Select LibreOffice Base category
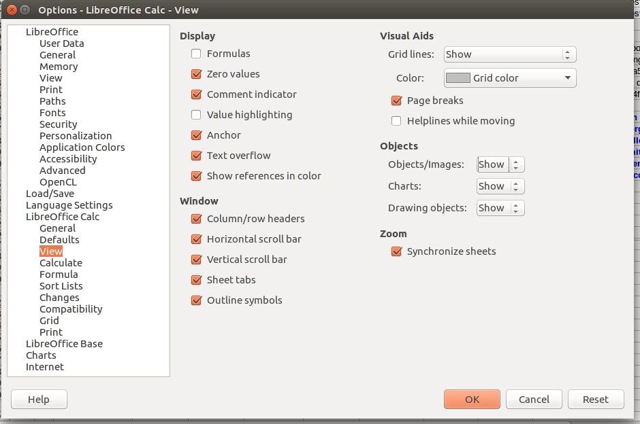Viewport: 640px width, 424px height. (64, 344)
